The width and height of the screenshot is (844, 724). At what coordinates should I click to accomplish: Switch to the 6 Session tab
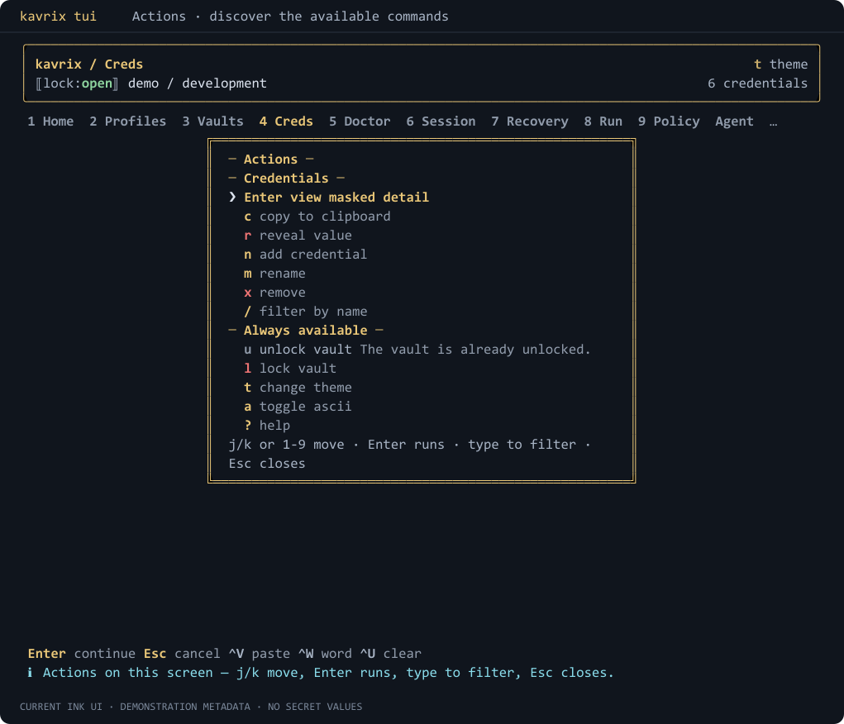(x=441, y=121)
